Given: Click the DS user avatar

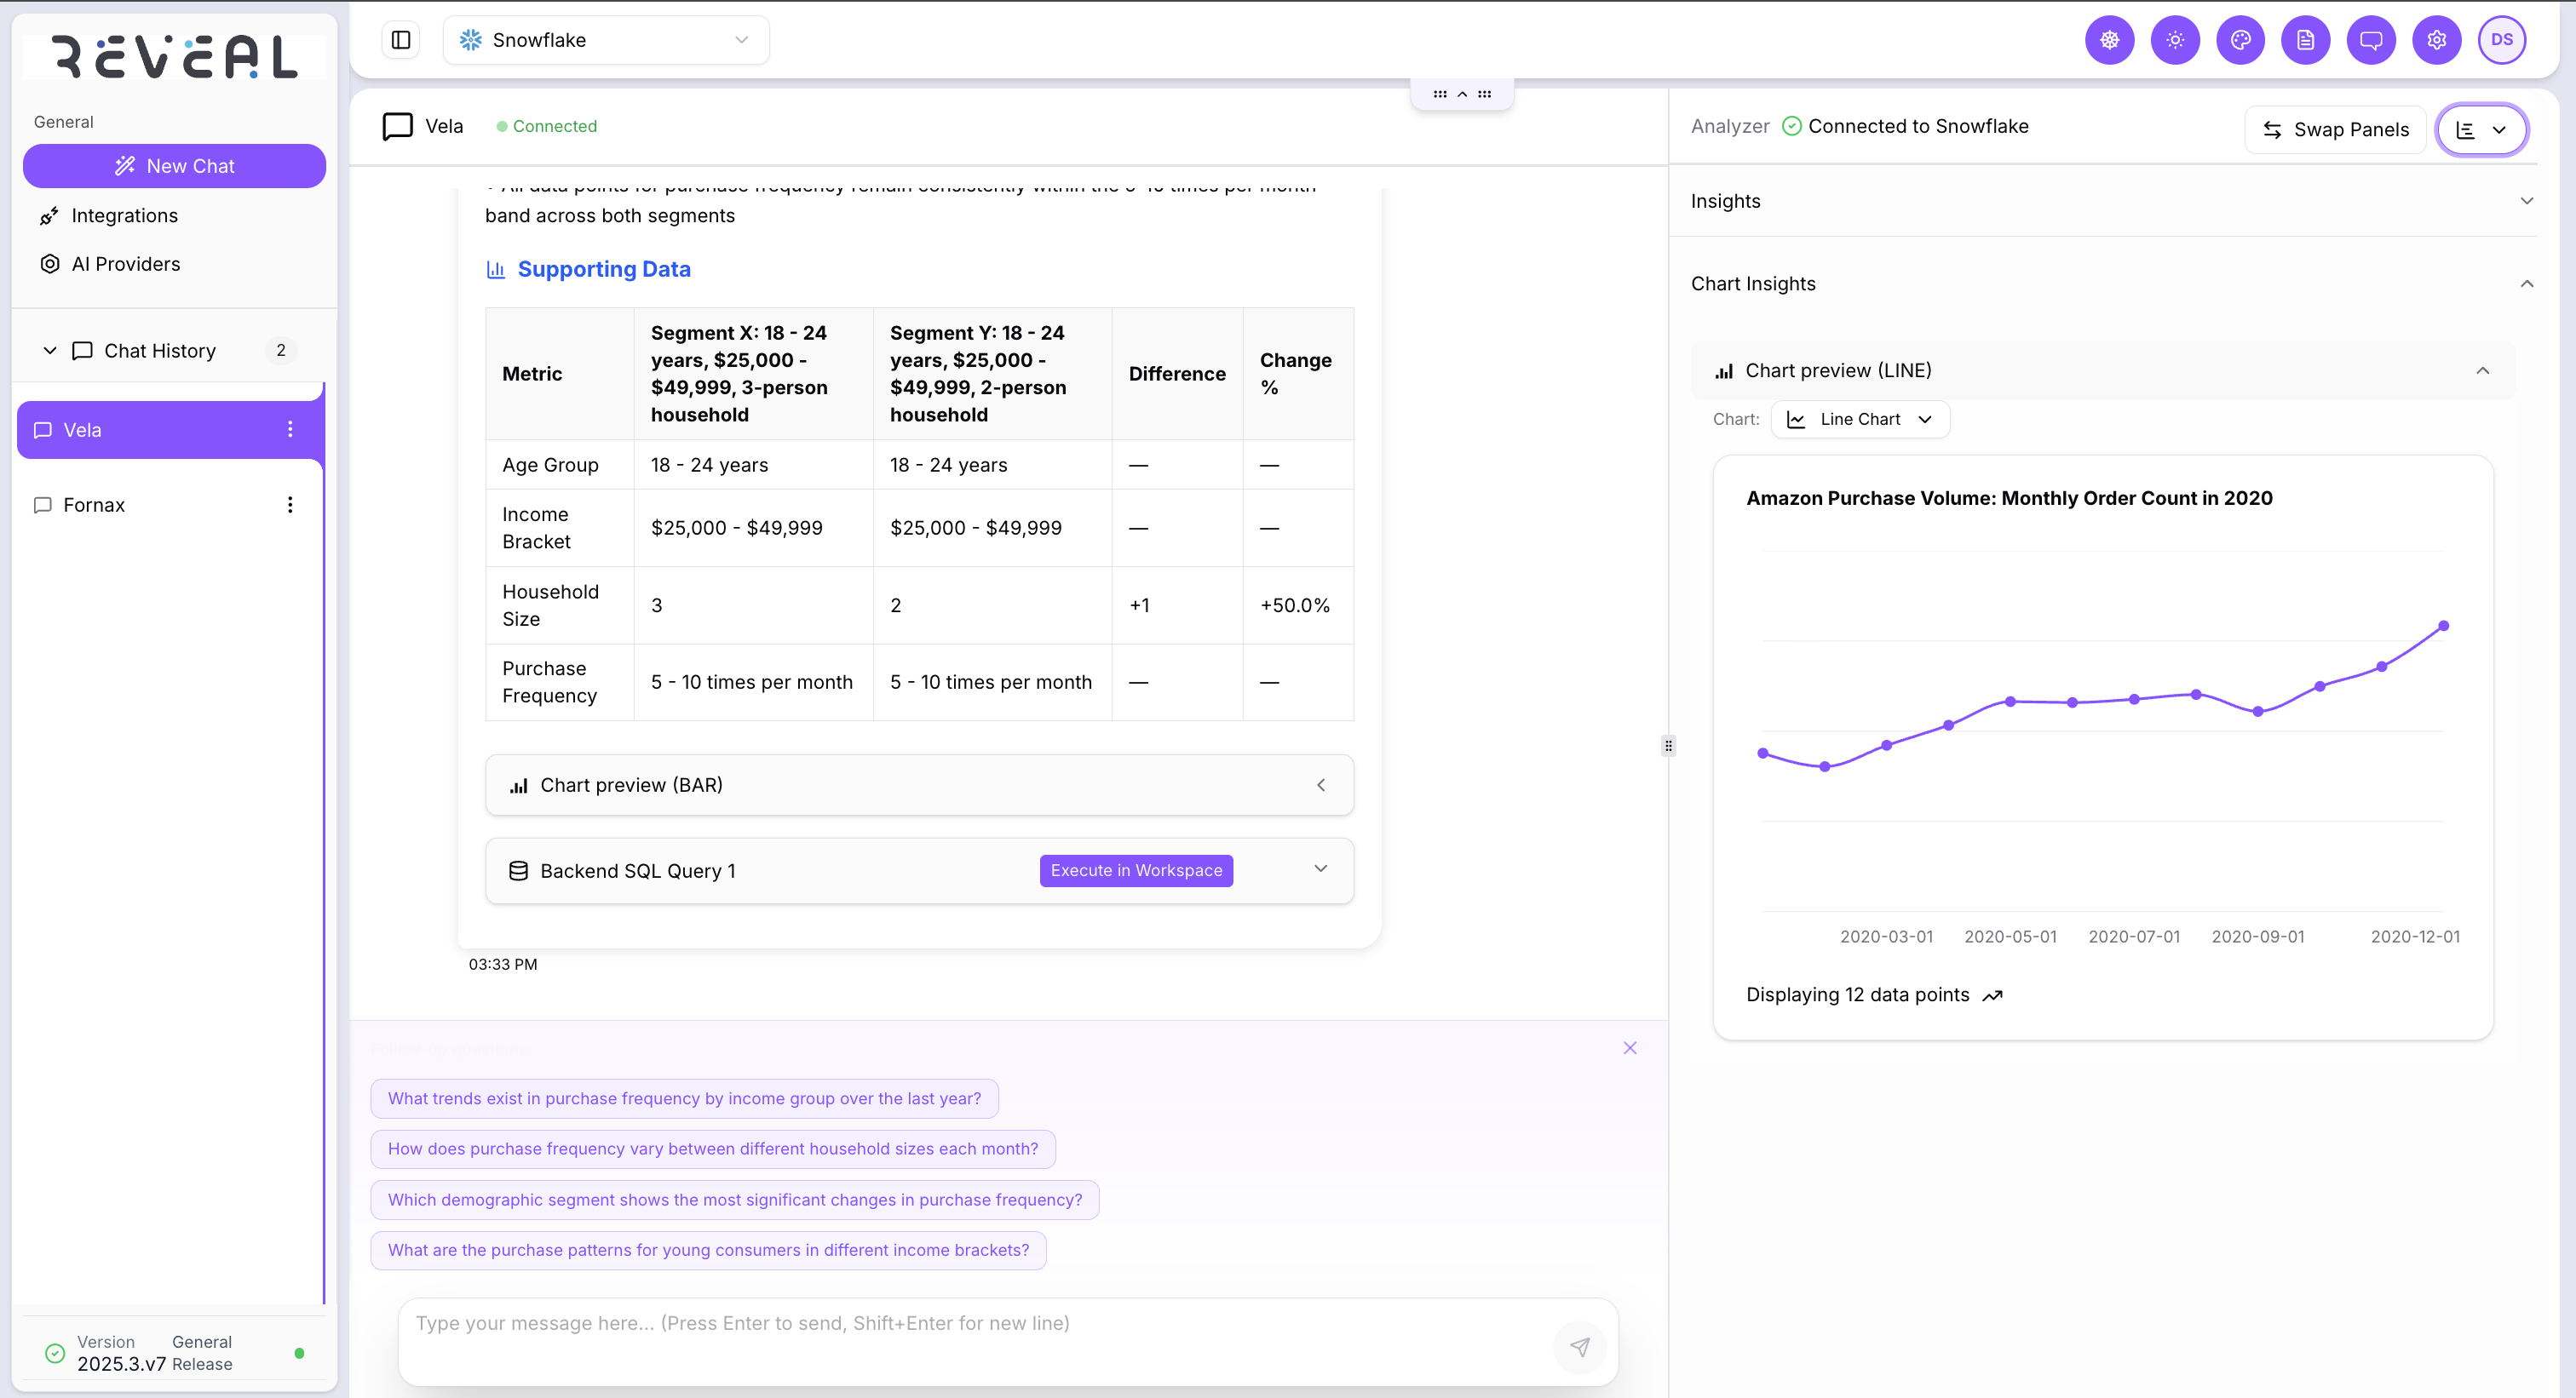Looking at the screenshot, I should [x=2501, y=40].
